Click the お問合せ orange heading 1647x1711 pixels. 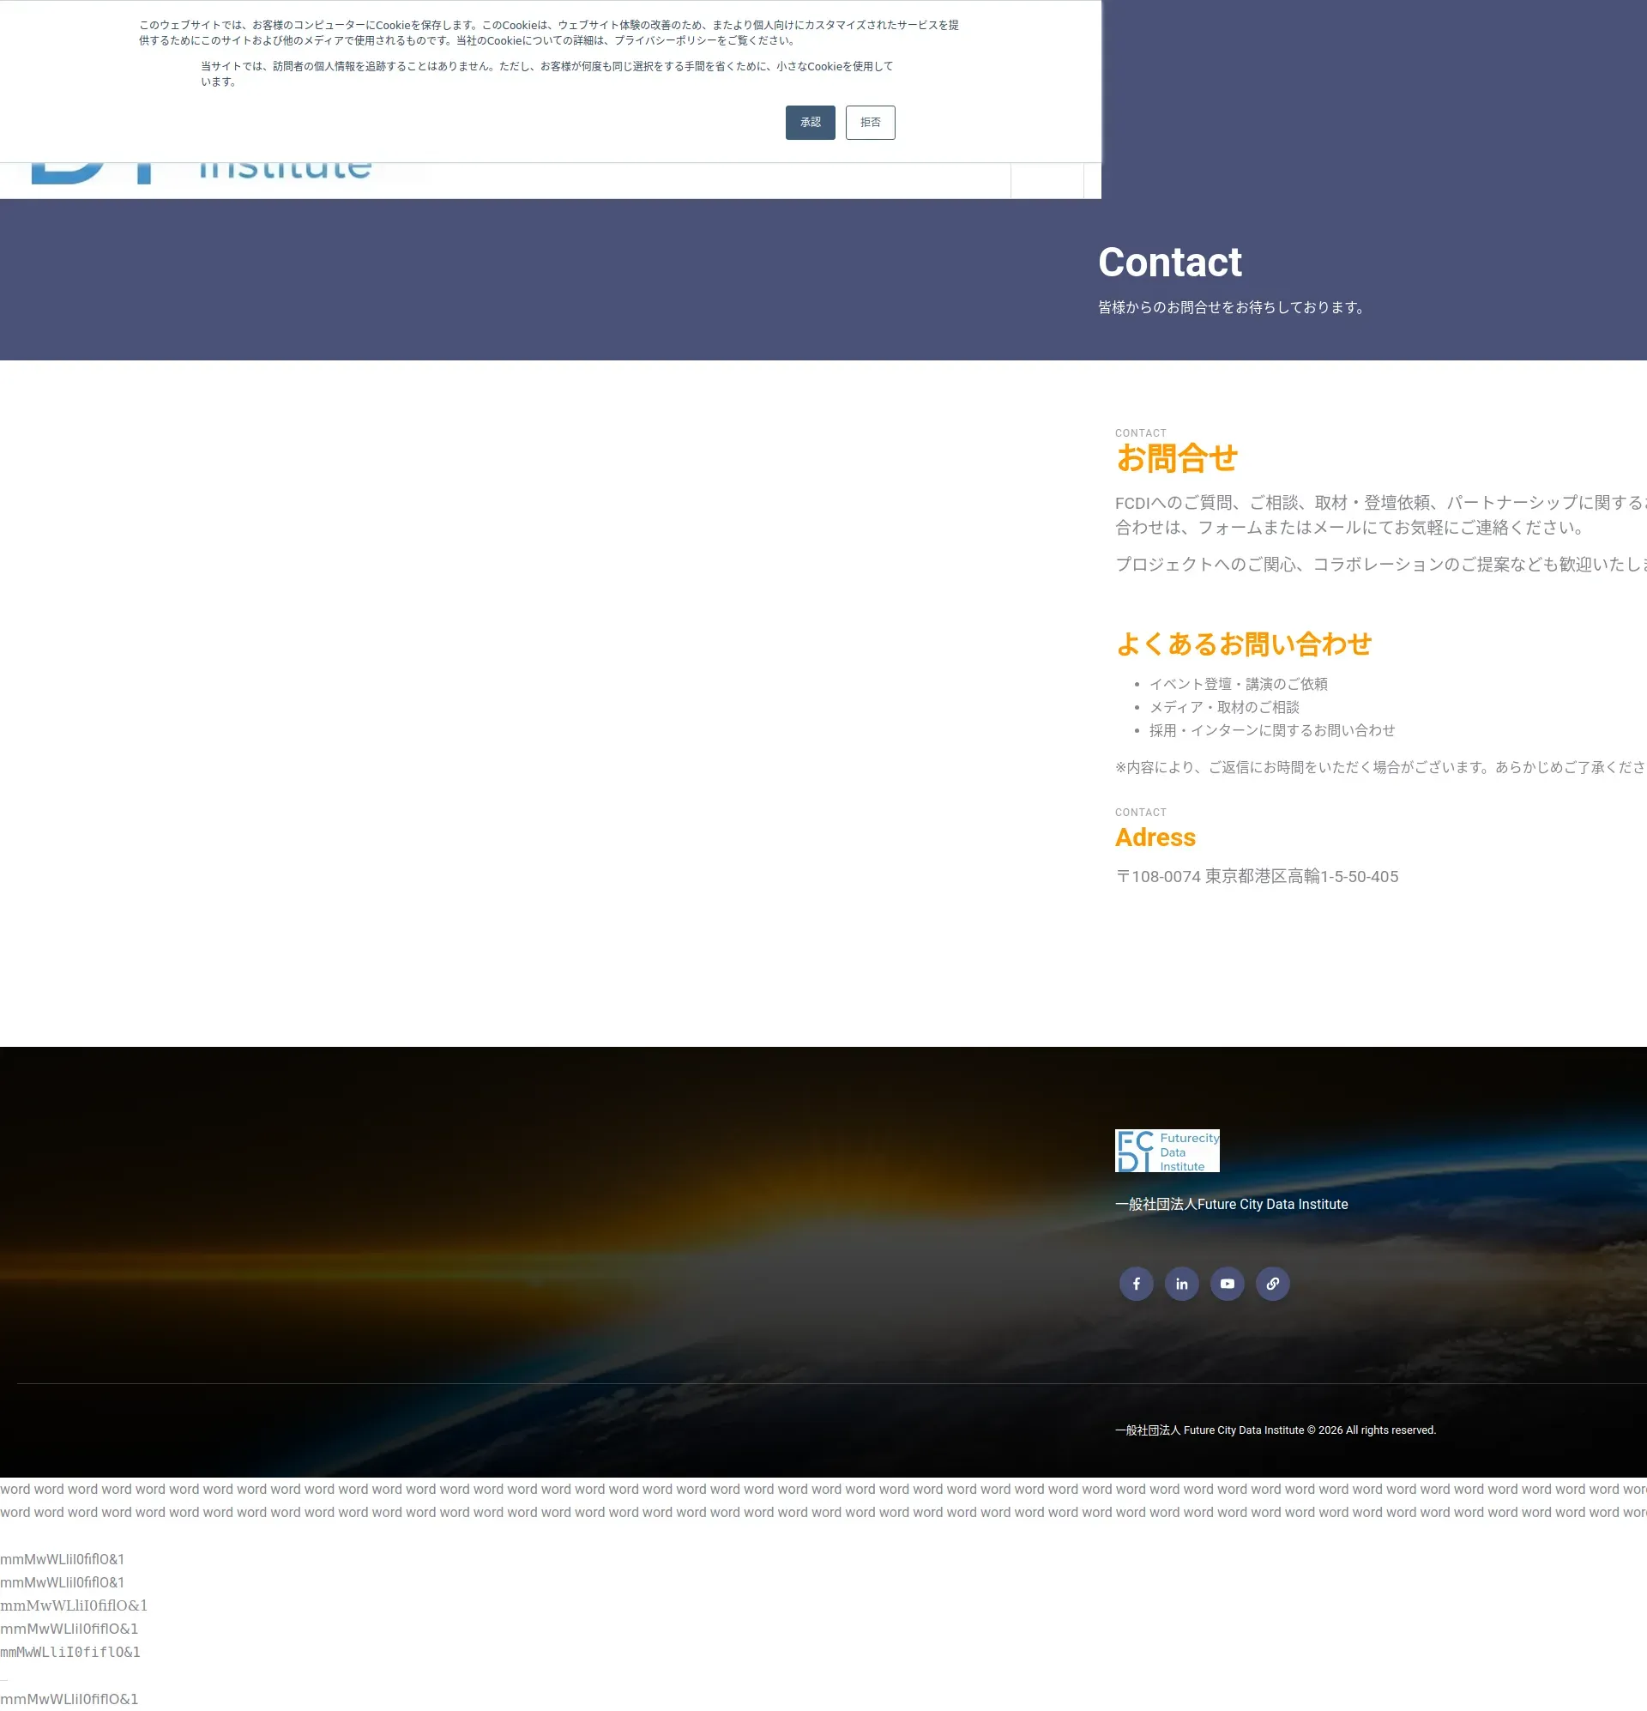1176,458
